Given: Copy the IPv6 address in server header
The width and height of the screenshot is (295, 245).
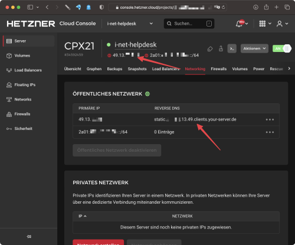Looking at the screenshot, I should point(174,55).
